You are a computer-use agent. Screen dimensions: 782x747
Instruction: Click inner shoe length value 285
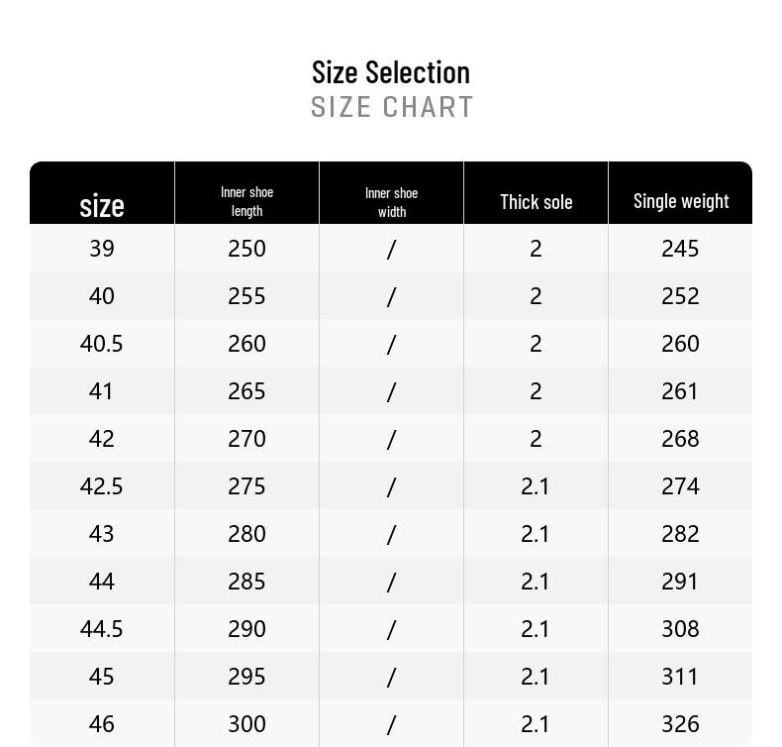pyautogui.click(x=246, y=582)
